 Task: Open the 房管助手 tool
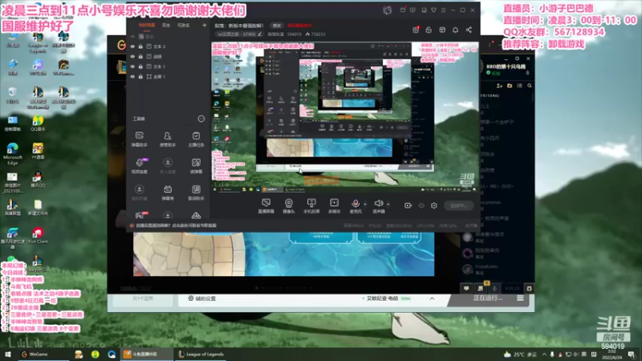point(168,139)
